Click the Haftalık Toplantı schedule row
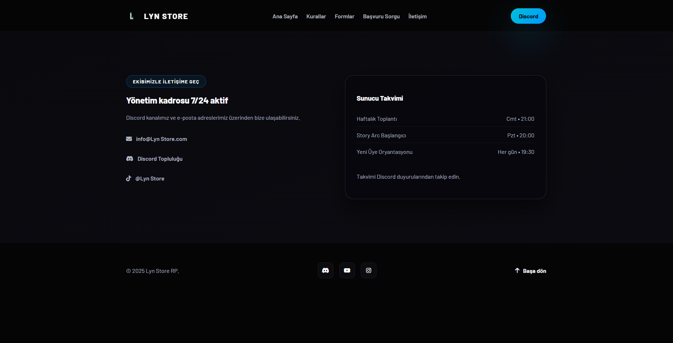The image size is (673, 343). tap(445, 119)
